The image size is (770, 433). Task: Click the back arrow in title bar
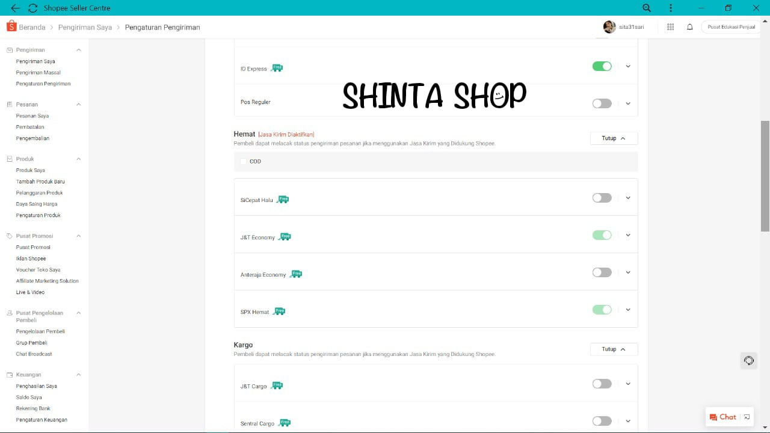15,8
